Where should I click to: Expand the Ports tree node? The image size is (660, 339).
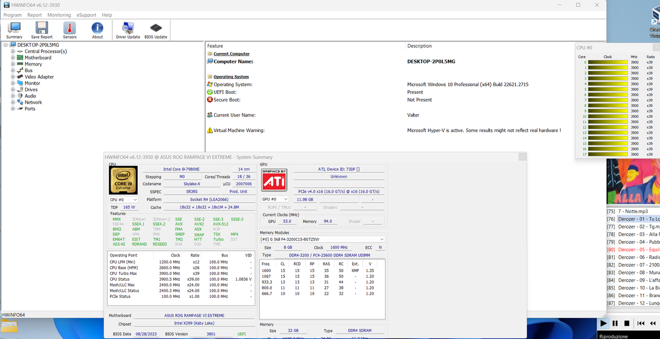(x=13, y=109)
